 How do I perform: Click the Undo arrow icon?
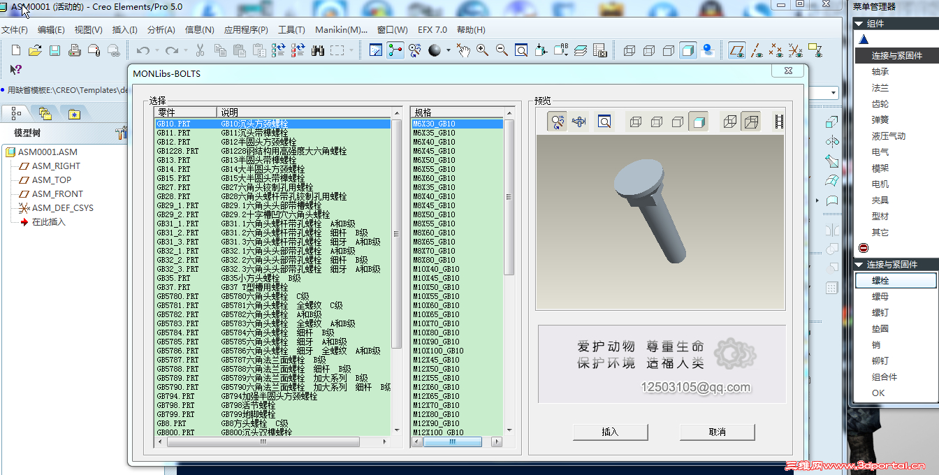[x=143, y=50]
